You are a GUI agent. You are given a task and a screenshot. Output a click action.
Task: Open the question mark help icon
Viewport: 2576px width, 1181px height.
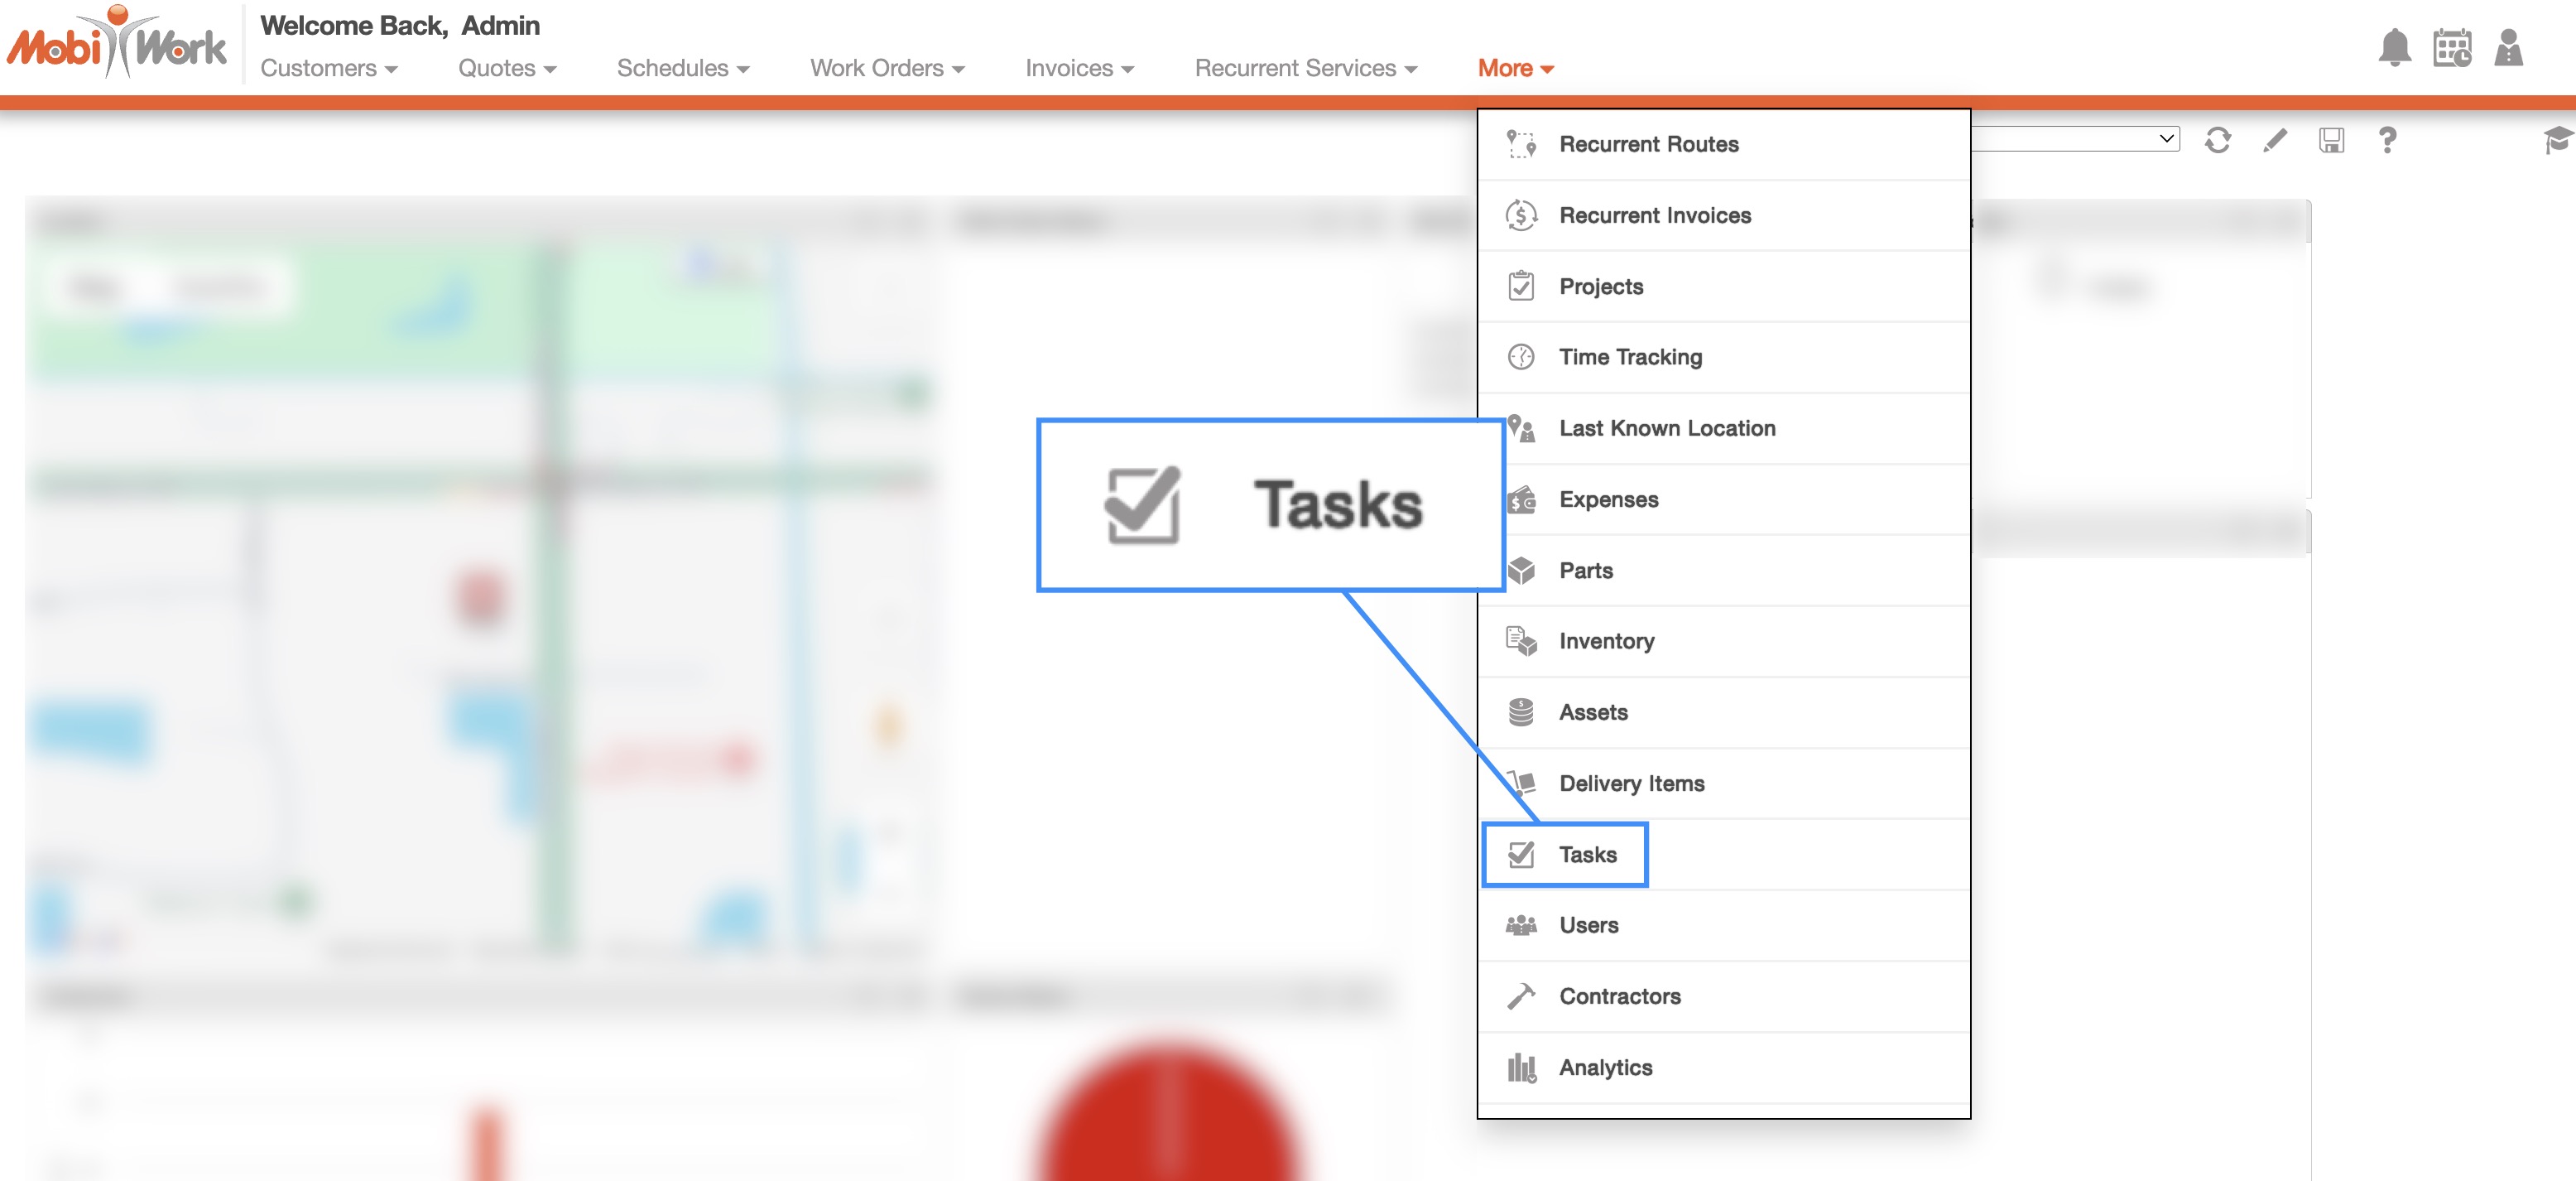coord(2387,140)
